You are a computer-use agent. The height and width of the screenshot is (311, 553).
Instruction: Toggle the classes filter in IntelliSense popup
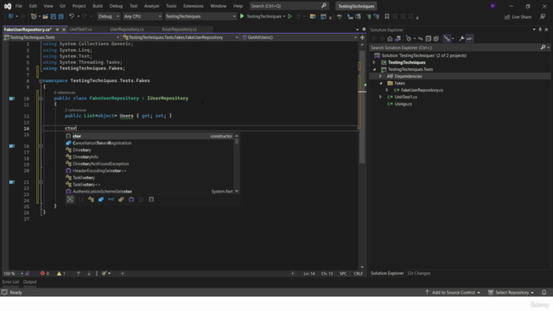coord(91,200)
